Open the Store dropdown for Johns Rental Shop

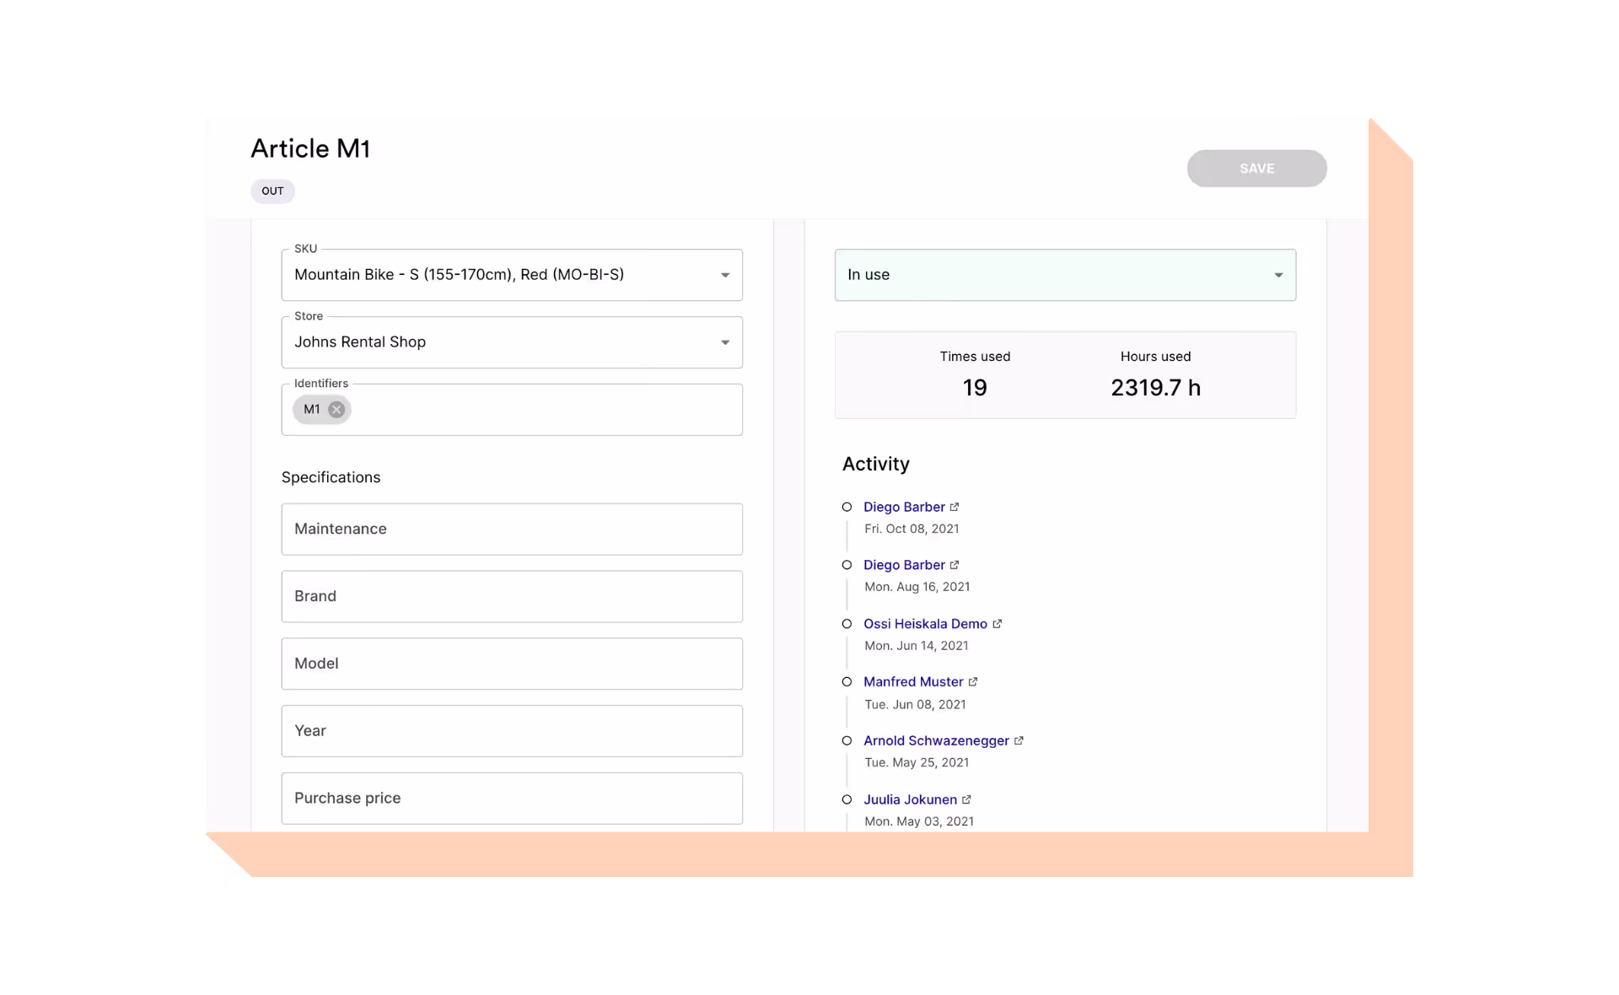(724, 343)
